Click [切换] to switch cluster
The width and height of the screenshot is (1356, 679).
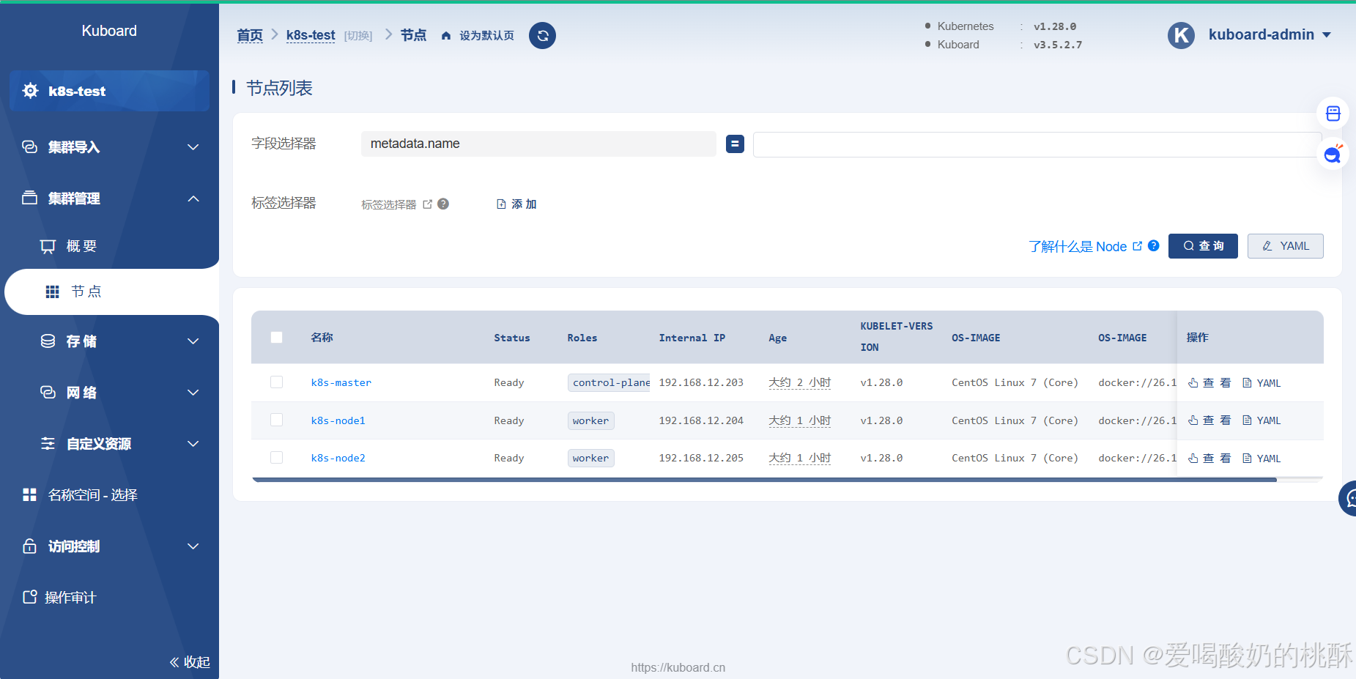pos(358,36)
